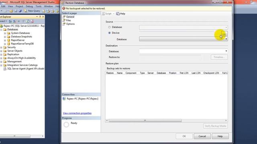Select the Options page

70,24
